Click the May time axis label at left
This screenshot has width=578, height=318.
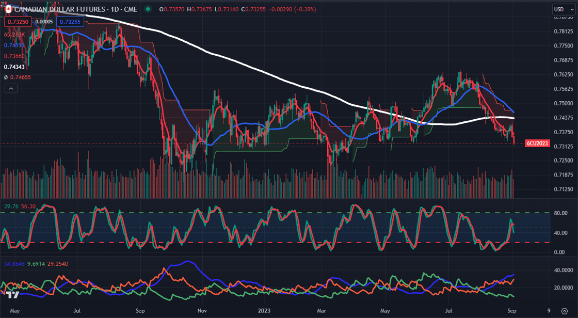click(14, 311)
